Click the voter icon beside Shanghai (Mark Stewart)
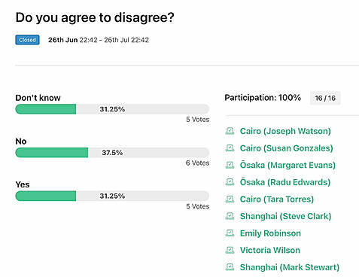This screenshot has width=359, height=277. 230,267
